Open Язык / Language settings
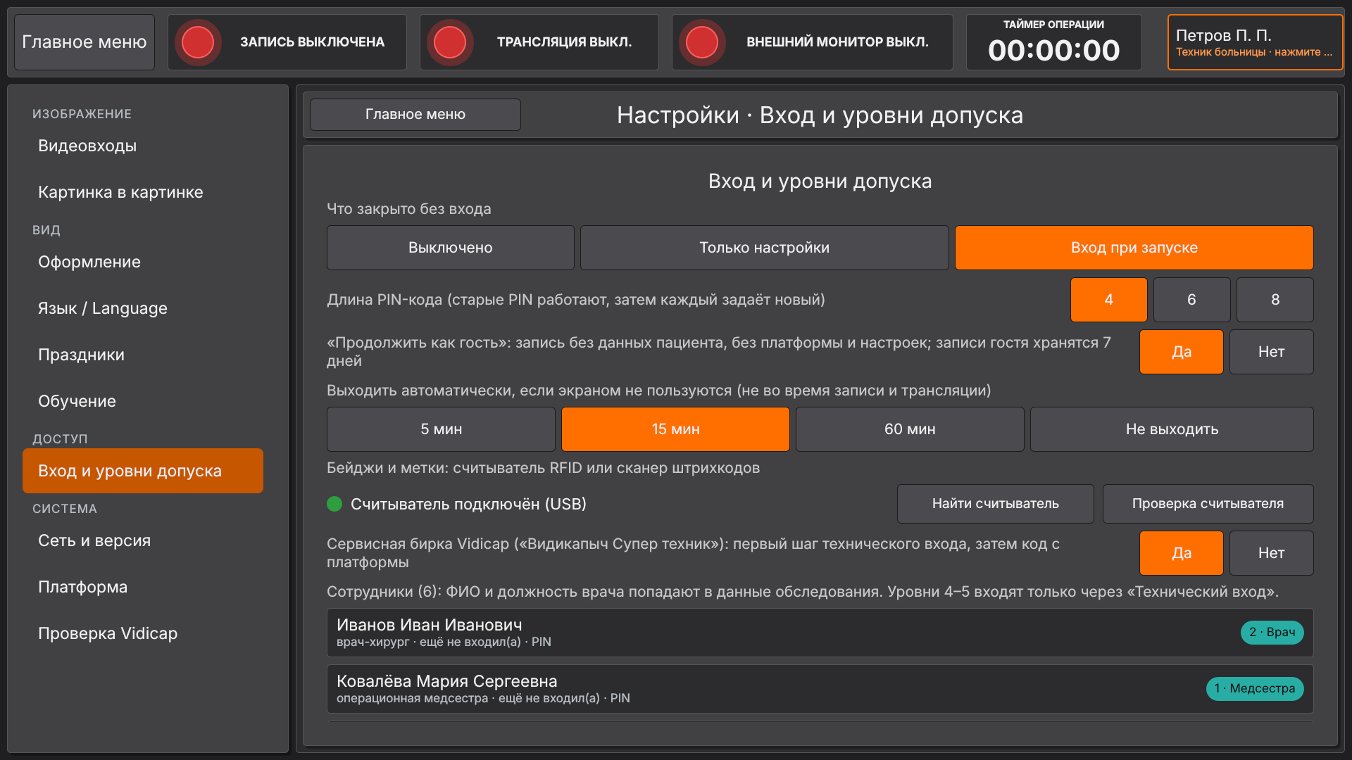 pyautogui.click(x=143, y=308)
